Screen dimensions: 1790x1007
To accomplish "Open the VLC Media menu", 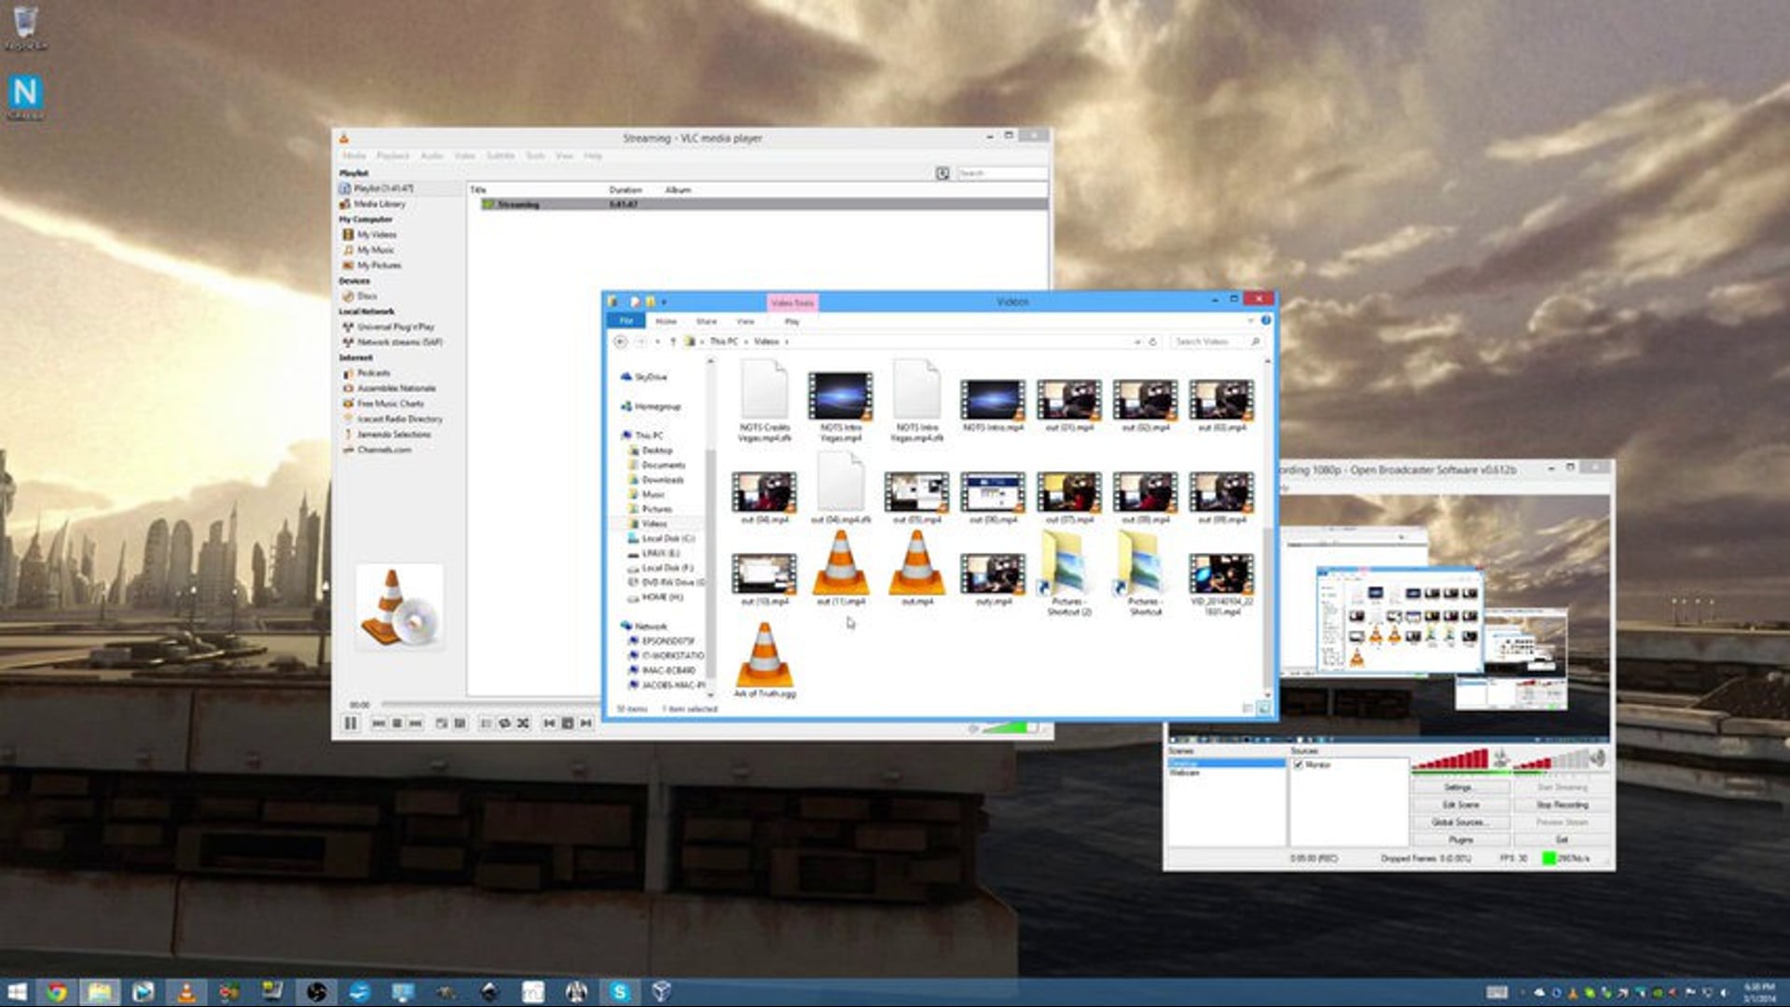I will [x=354, y=156].
